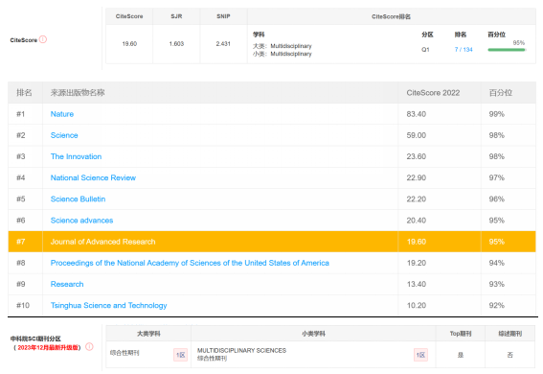Open Proceedings of the National Academy link

coord(190,263)
